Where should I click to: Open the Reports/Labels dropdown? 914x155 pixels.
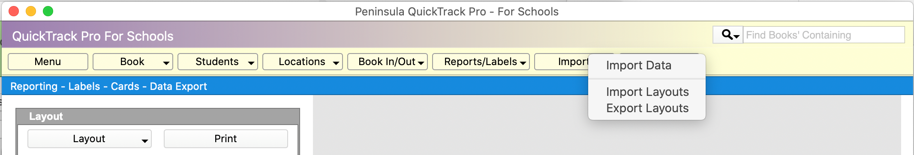[x=481, y=62]
